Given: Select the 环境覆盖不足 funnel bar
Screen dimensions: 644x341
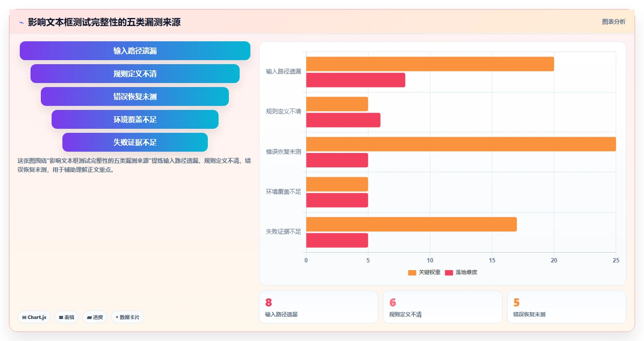Looking at the screenshot, I should (135, 119).
